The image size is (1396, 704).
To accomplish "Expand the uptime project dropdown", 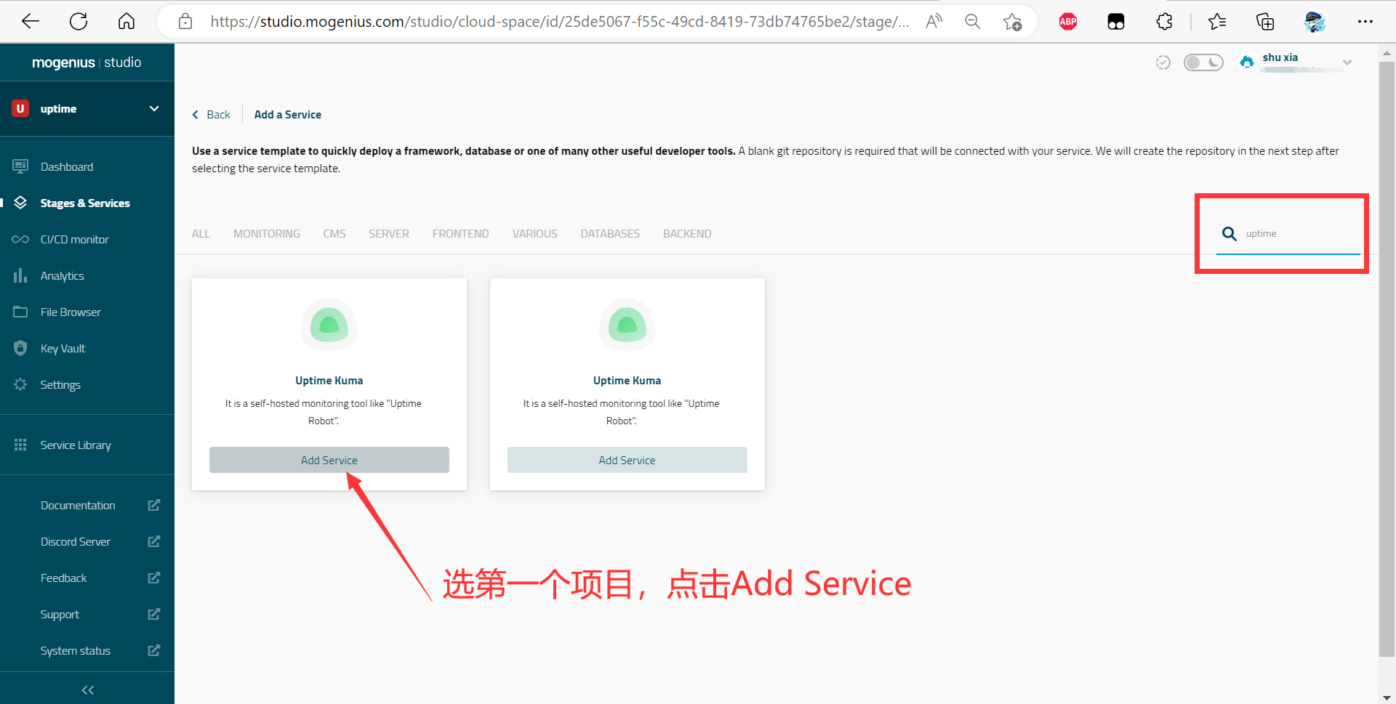I will tap(154, 108).
